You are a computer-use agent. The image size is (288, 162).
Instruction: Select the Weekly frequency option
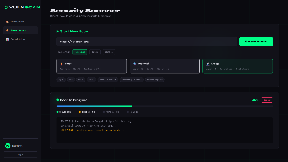(x=109, y=52)
